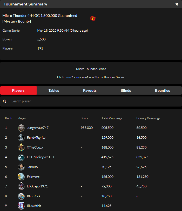Screen dimensions: 182x211
Task: Select player name HSP Mickeyvee CFL
Action: [x=41, y=157]
